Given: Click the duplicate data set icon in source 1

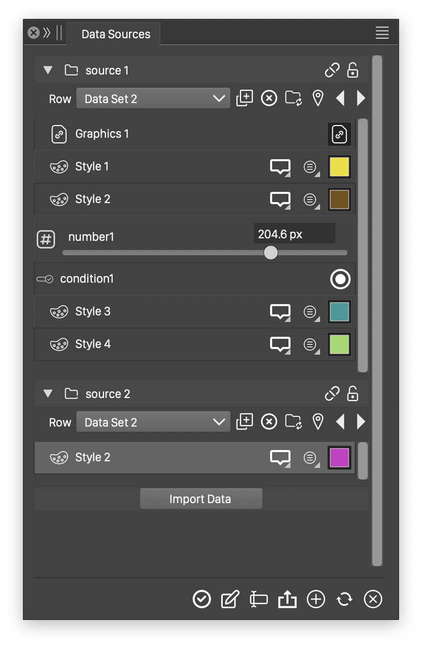Looking at the screenshot, I should (245, 98).
